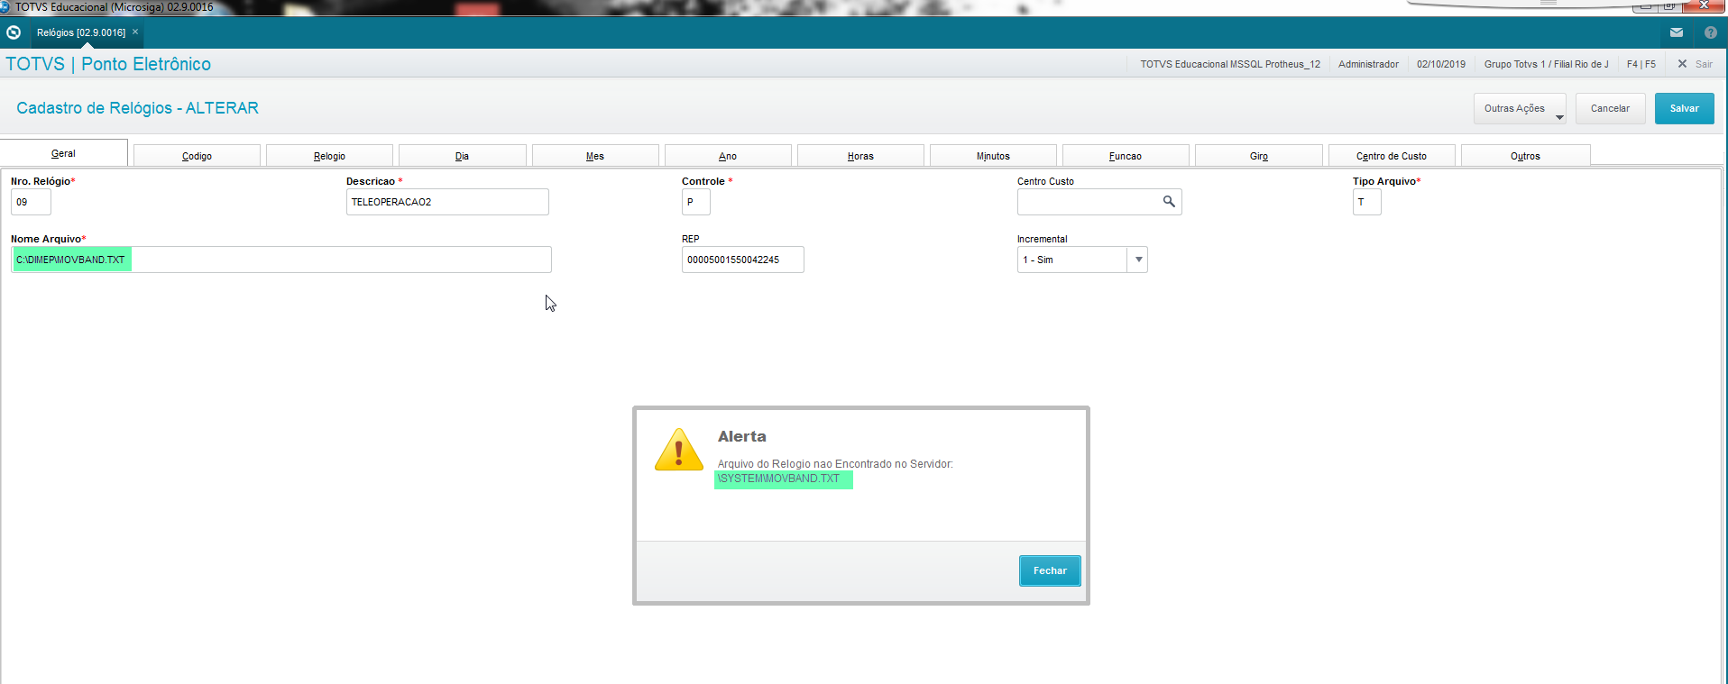The image size is (1728, 684).
Task: Open the Incremental combo box arrow
Action: pos(1138,260)
